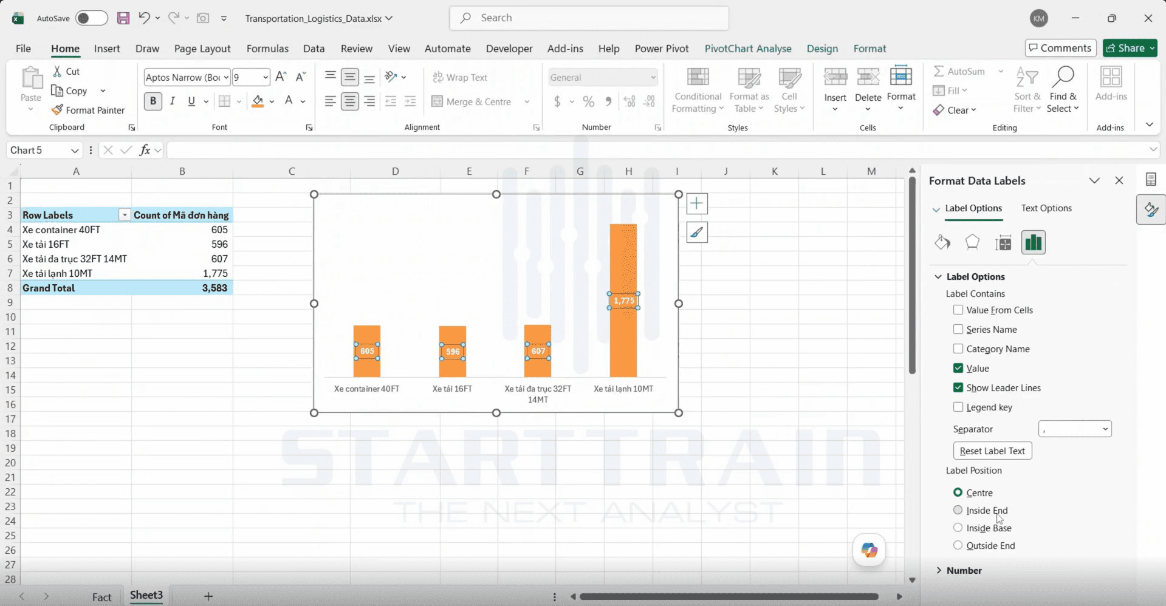Screen dimensions: 1166x606
Task: Open Label Options bar chart icon tab
Action: tap(1034, 243)
